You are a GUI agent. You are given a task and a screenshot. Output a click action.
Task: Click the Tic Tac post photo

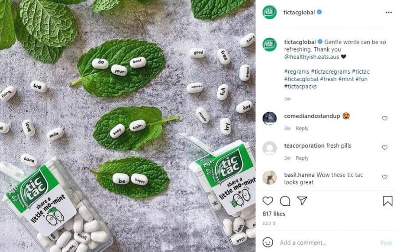128,126
